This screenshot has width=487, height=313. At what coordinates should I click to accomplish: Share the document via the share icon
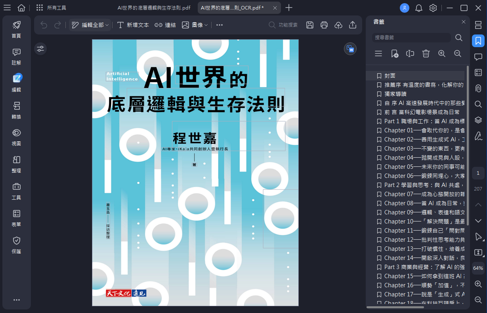[353, 25]
